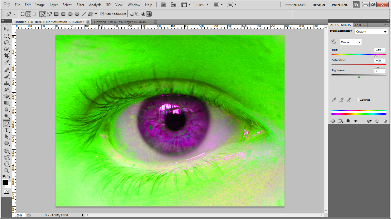Open the Image menu
Viewport: 391px width, 219px height.
(40, 5)
